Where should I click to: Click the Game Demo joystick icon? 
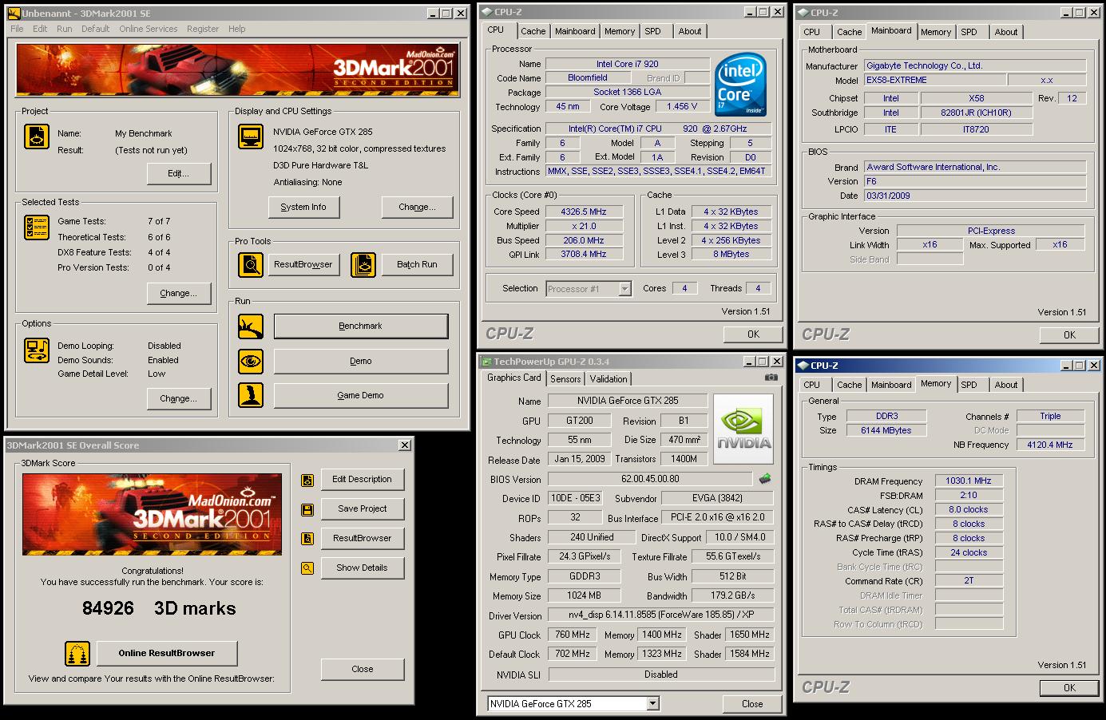(251, 395)
